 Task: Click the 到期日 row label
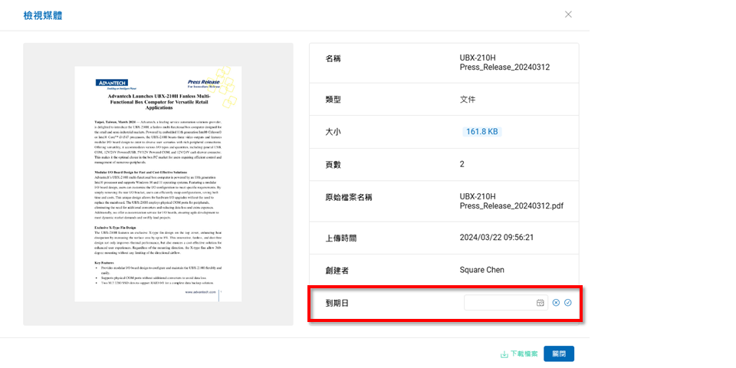pyautogui.click(x=337, y=303)
